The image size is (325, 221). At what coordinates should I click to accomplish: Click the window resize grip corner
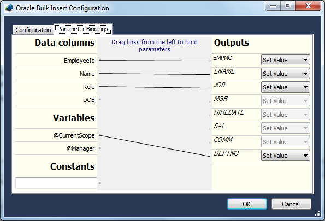point(317,213)
